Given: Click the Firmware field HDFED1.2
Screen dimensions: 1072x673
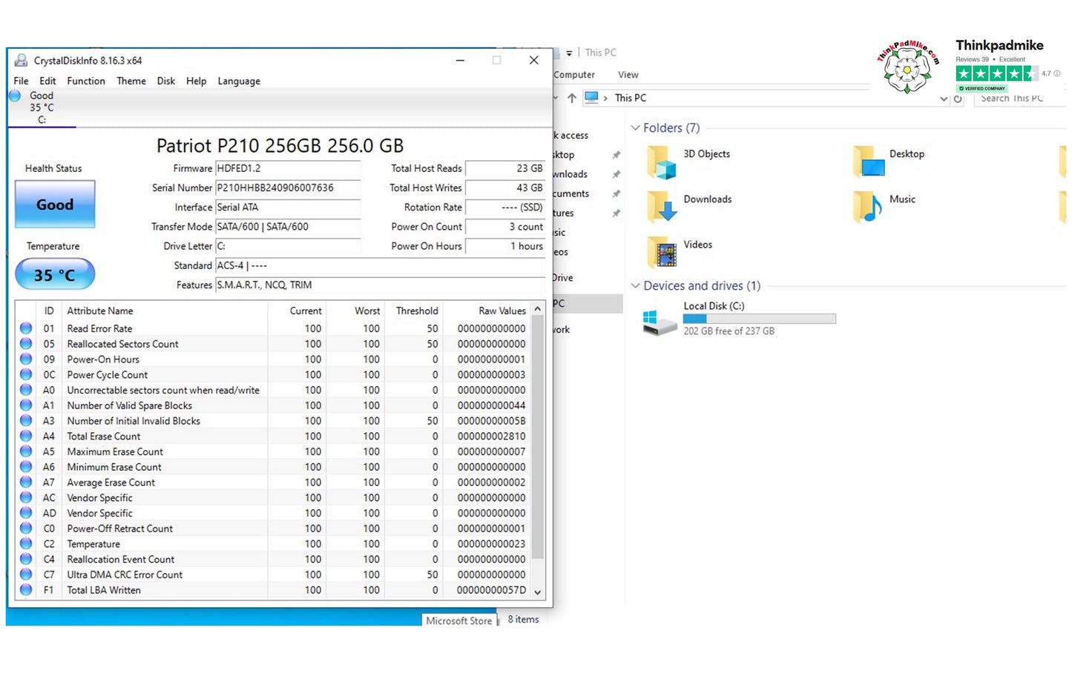Looking at the screenshot, I should pyautogui.click(x=288, y=168).
